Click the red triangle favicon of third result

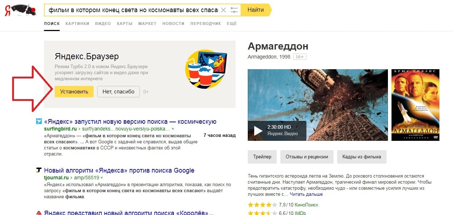(39, 213)
